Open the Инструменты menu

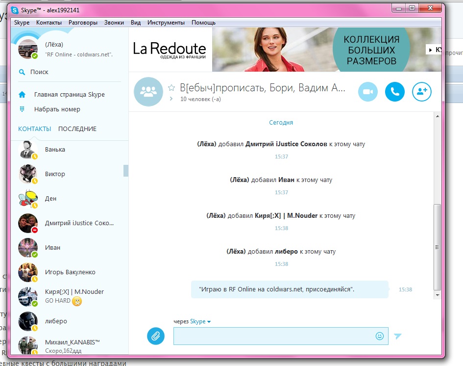point(166,23)
